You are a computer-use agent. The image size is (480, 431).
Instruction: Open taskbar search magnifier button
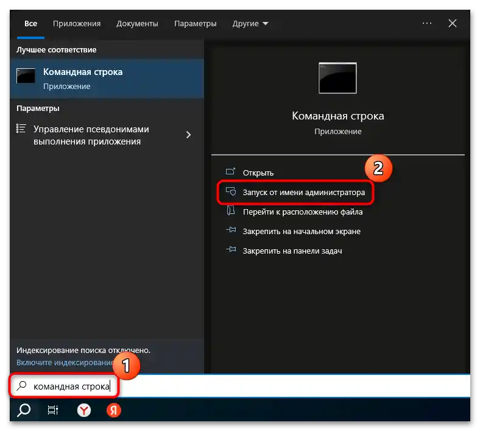coord(24,410)
